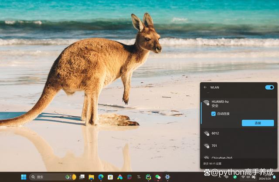Open Microsoft Store from the taskbar
The width and height of the screenshot is (279, 182).
pyautogui.click(x=110, y=177)
